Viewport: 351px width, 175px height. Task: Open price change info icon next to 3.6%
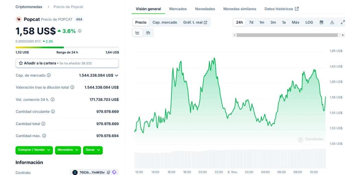click(80, 31)
